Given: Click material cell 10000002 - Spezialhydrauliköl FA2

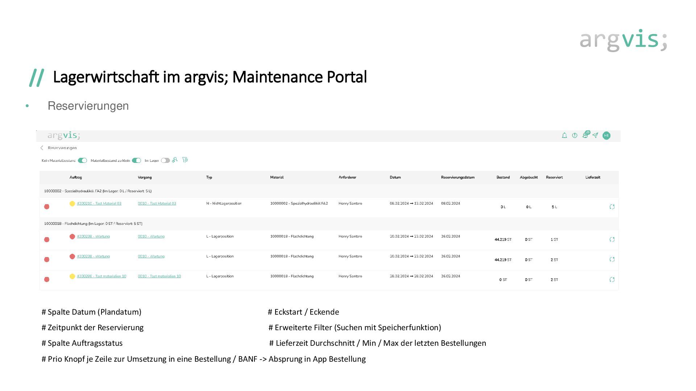Looking at the screenshot, I should (299, 203).
